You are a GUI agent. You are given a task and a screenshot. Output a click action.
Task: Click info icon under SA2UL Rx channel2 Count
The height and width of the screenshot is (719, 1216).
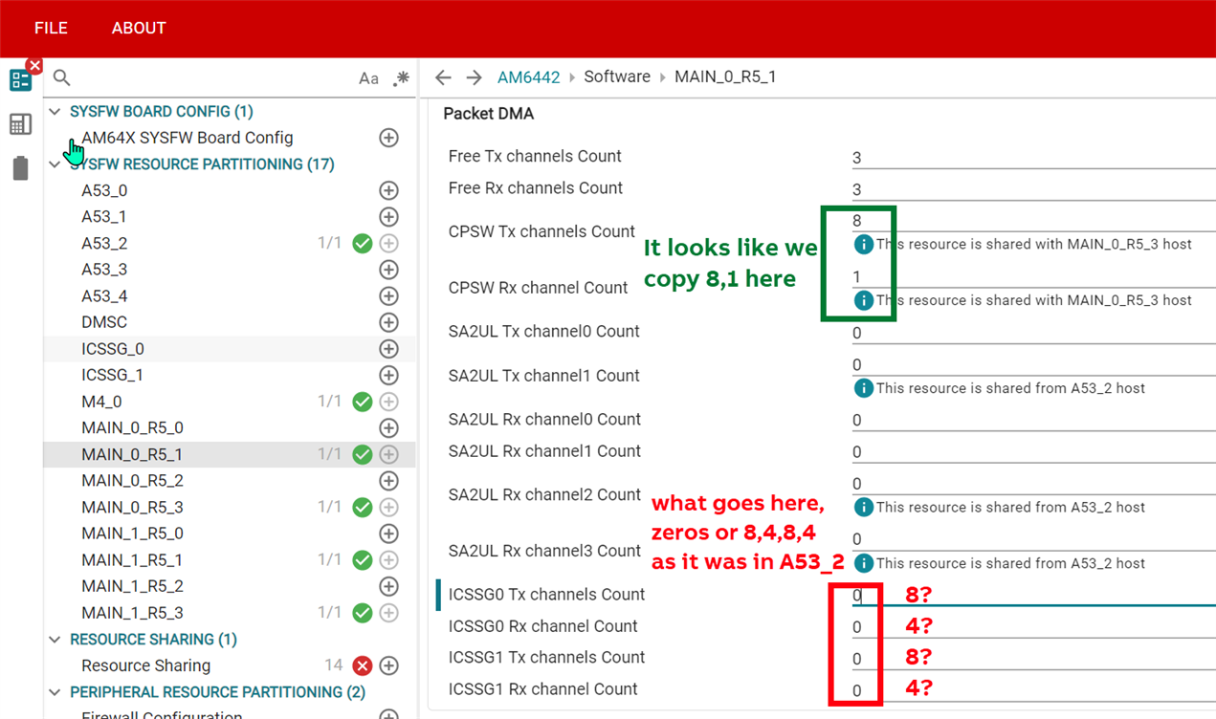click(x=863, y=507)
